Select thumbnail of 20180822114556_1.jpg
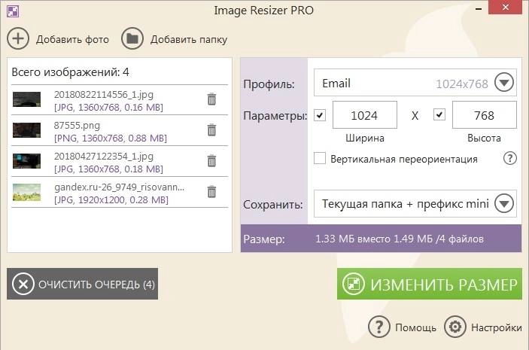The height and width of the screenshot is (350, 529). tap(26, 99)
